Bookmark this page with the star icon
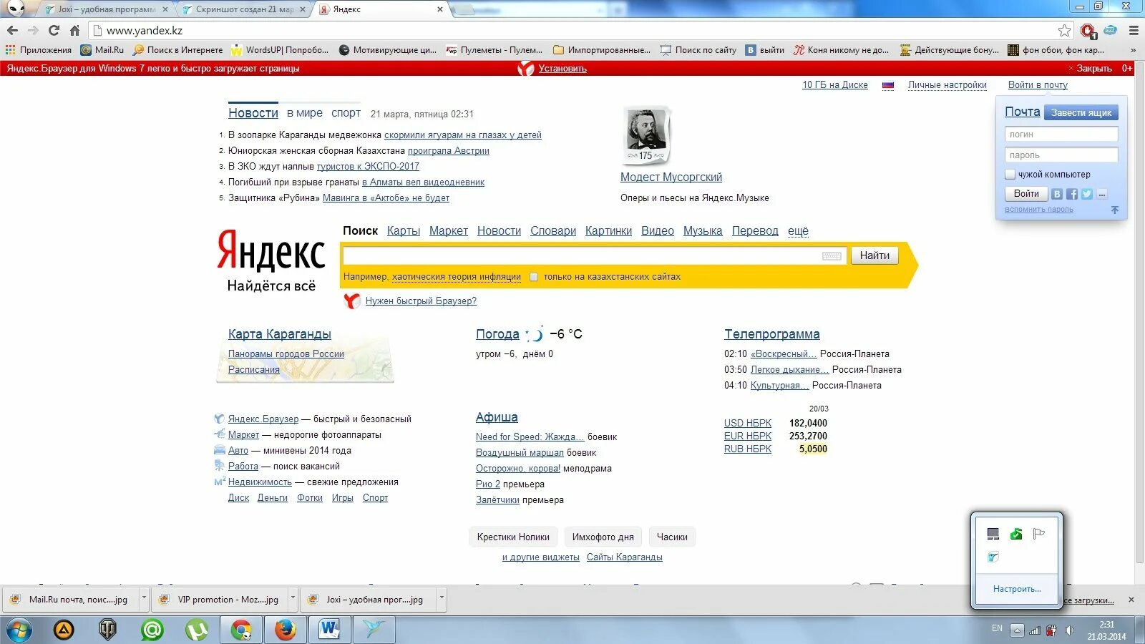Viewport: 1145px width, 644px height. 1065,31
